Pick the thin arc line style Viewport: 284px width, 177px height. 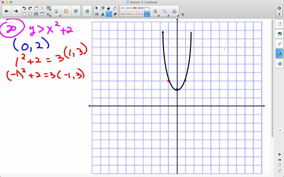click(x=147, y=8)
